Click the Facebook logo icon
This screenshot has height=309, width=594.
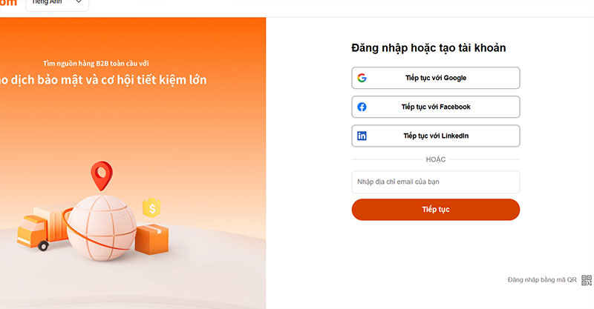point(362,107)
